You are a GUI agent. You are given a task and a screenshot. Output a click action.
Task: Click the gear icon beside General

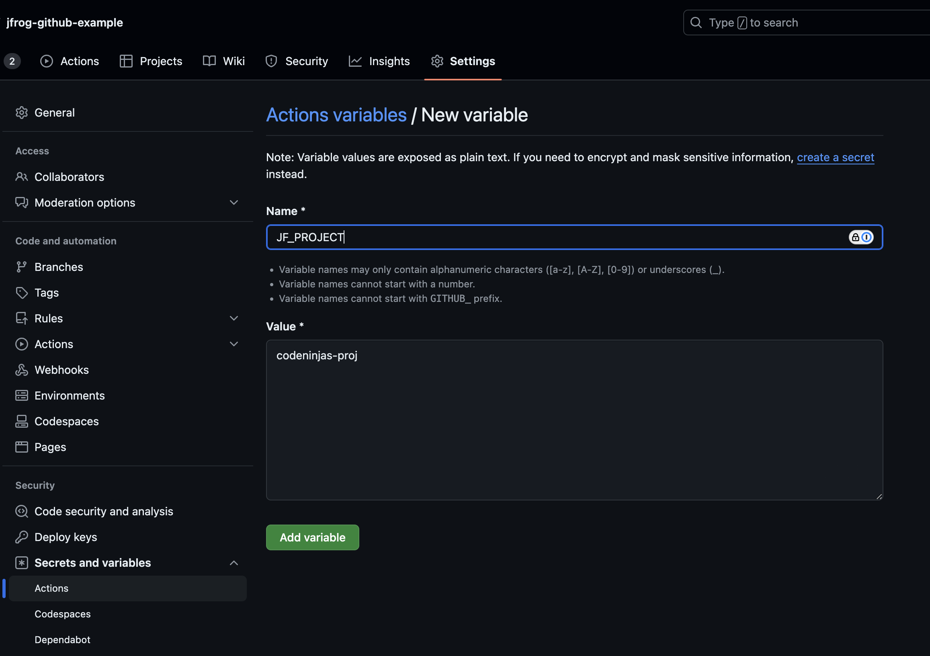tap(21, 113)
